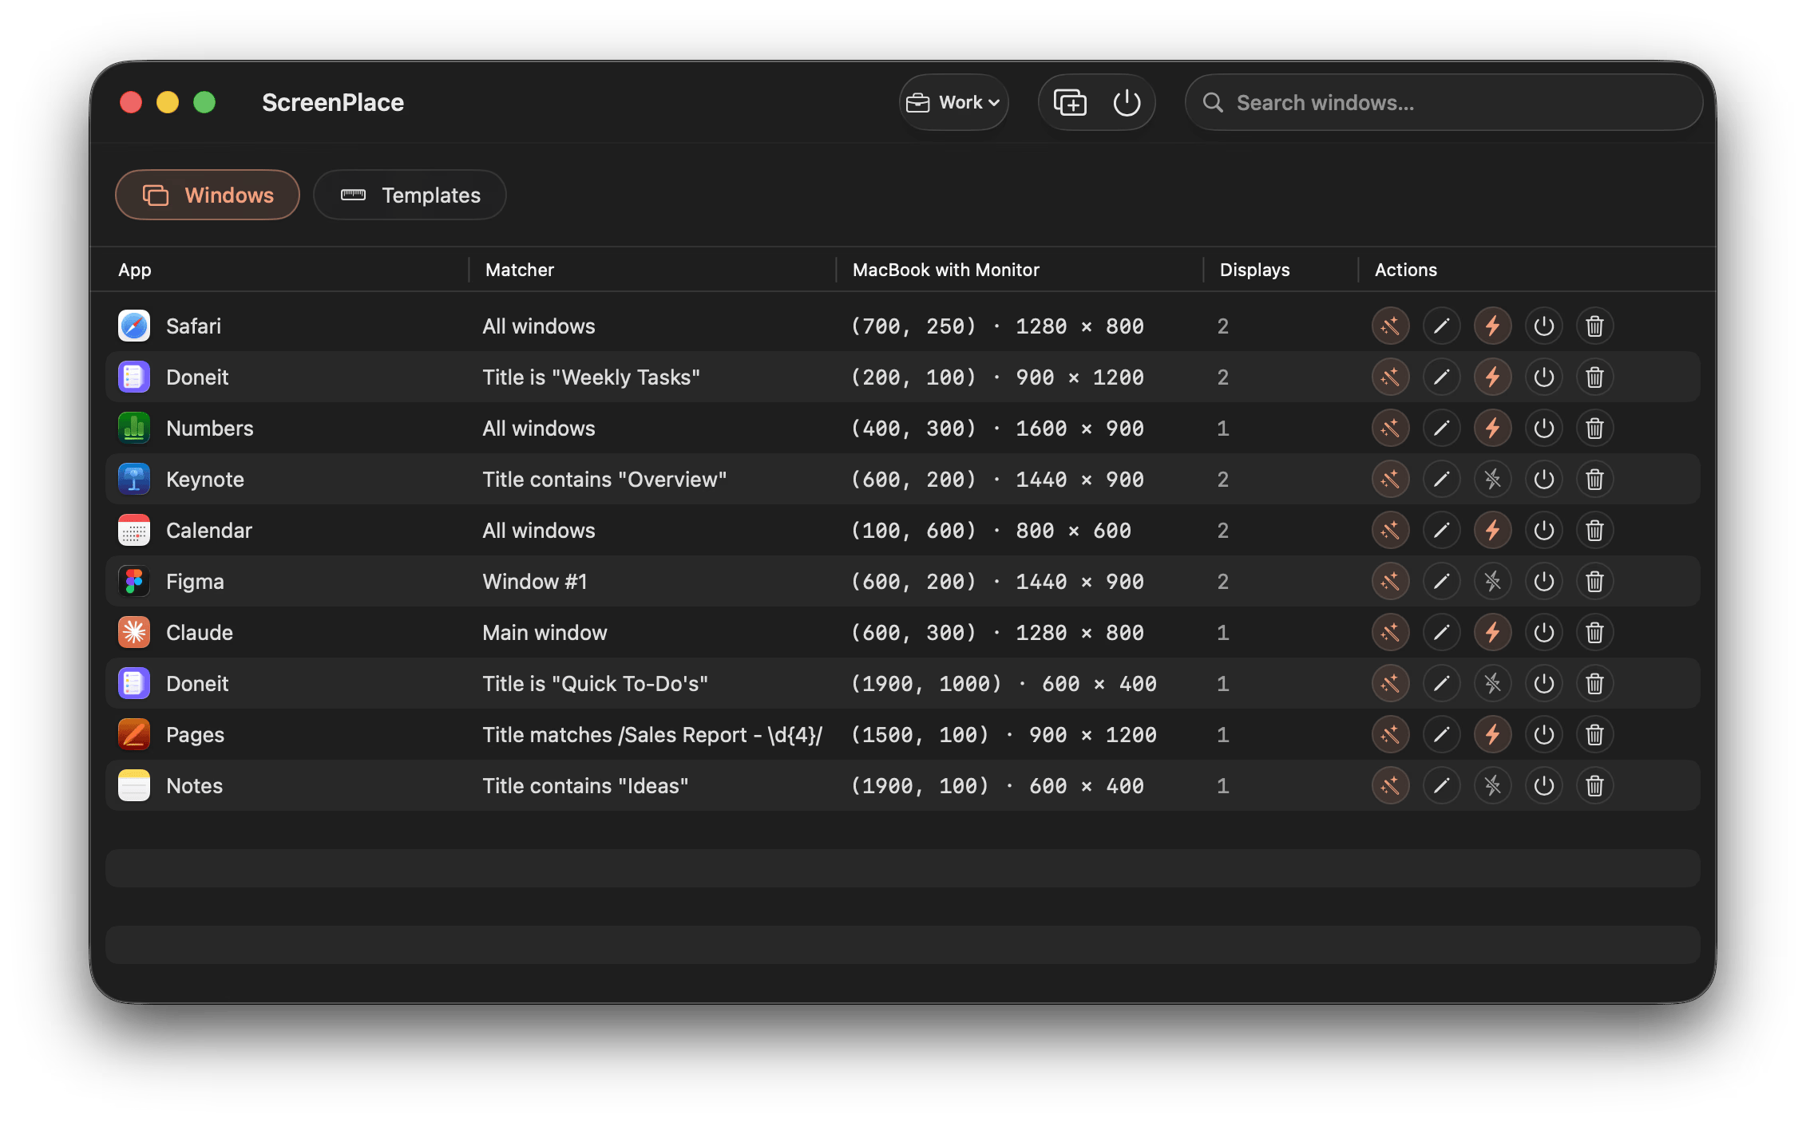
Task: Enable the slashed bolt in Keynote row
Action: point(1492,479)
